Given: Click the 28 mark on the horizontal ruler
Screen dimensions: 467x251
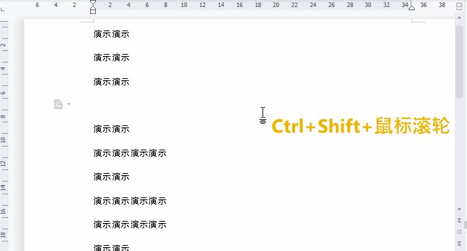Looking at the screenshot, I should pyautogui.click(x=350, y=5).
